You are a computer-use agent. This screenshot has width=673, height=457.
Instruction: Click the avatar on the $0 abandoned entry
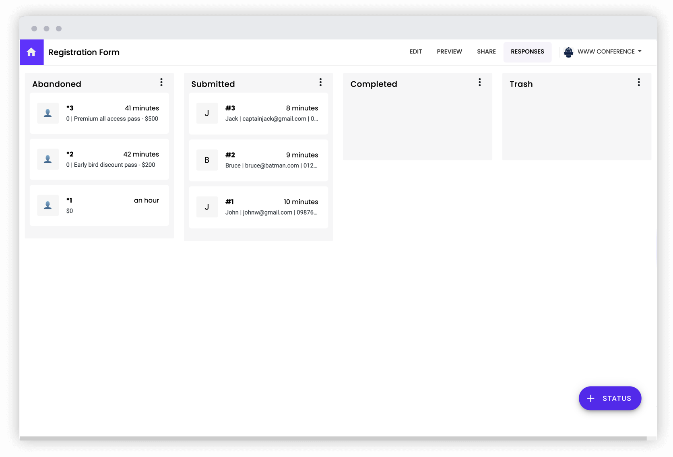(x=48, y=205)
